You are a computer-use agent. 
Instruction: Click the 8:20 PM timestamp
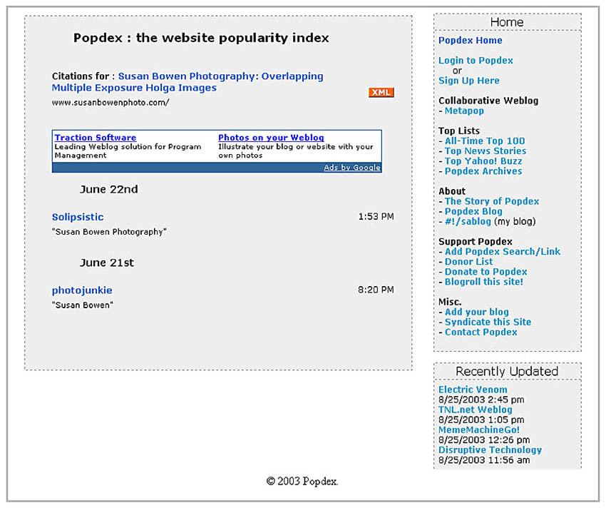pyautogui.click(x=376, y=290)
